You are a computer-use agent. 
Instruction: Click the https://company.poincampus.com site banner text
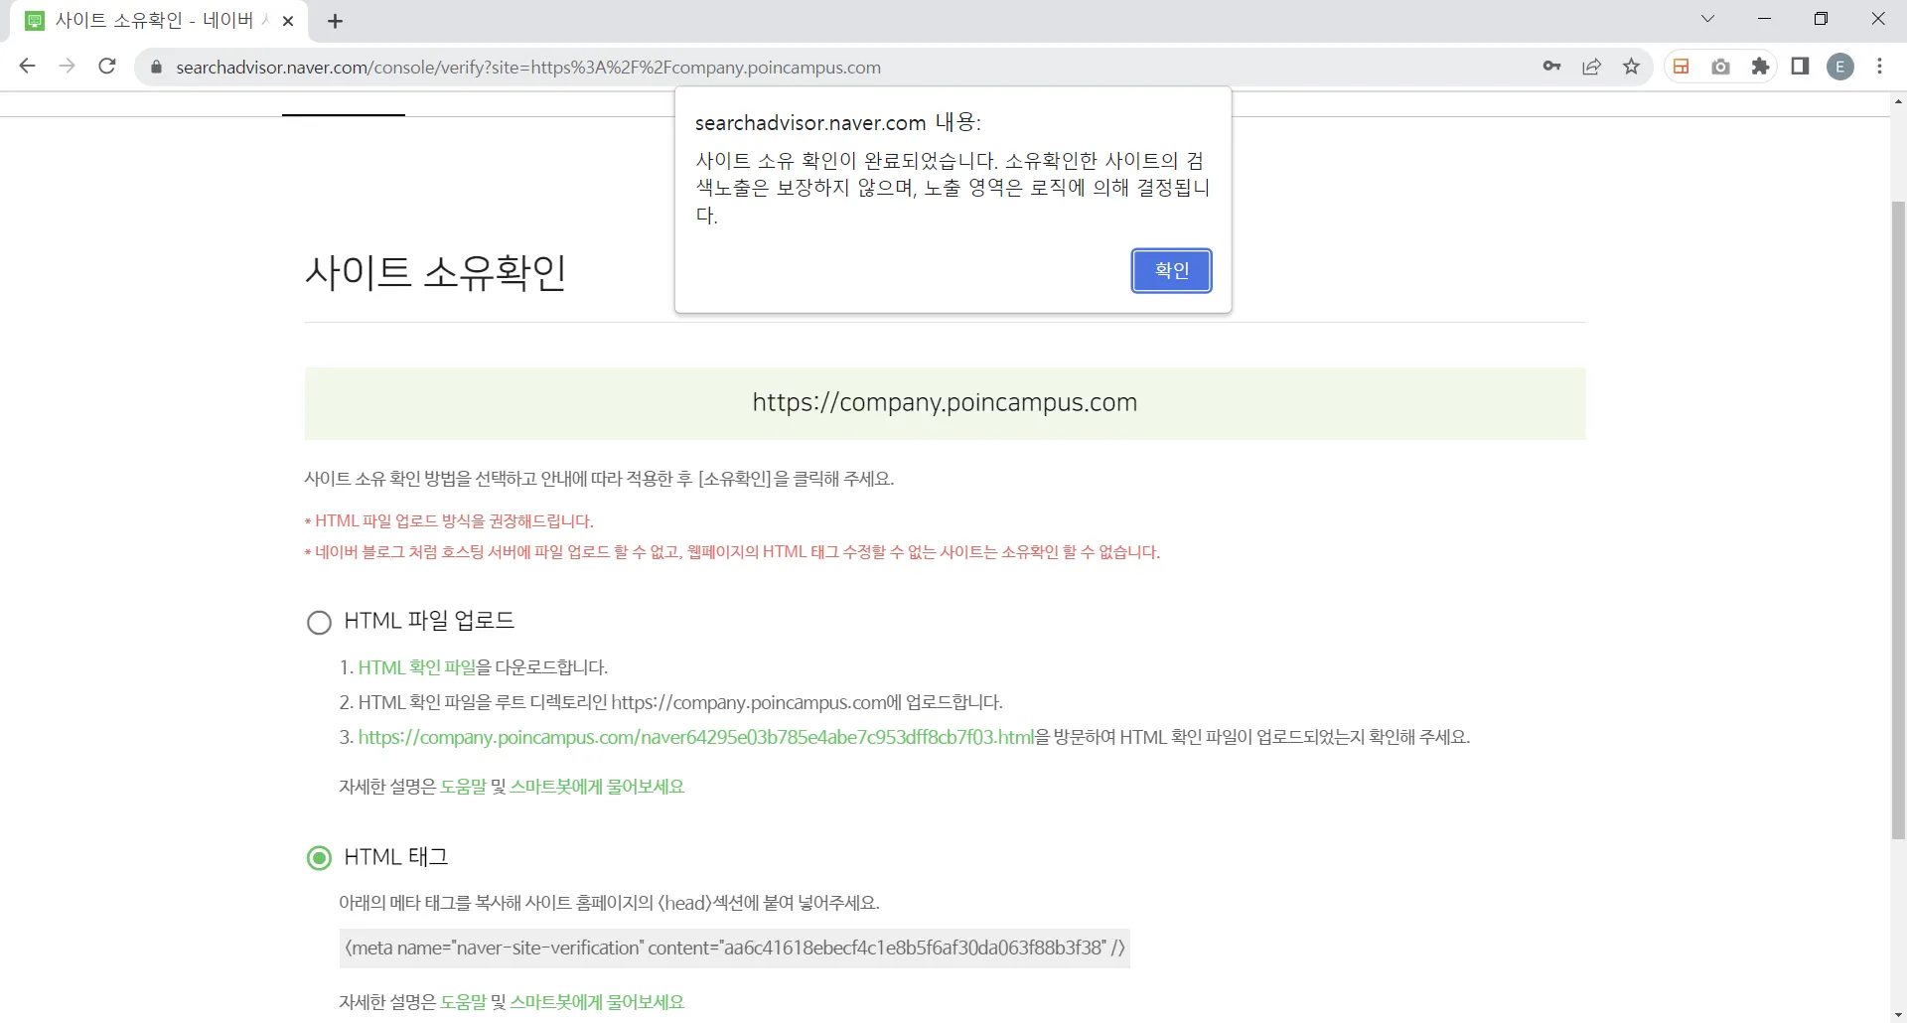point(945,403)
